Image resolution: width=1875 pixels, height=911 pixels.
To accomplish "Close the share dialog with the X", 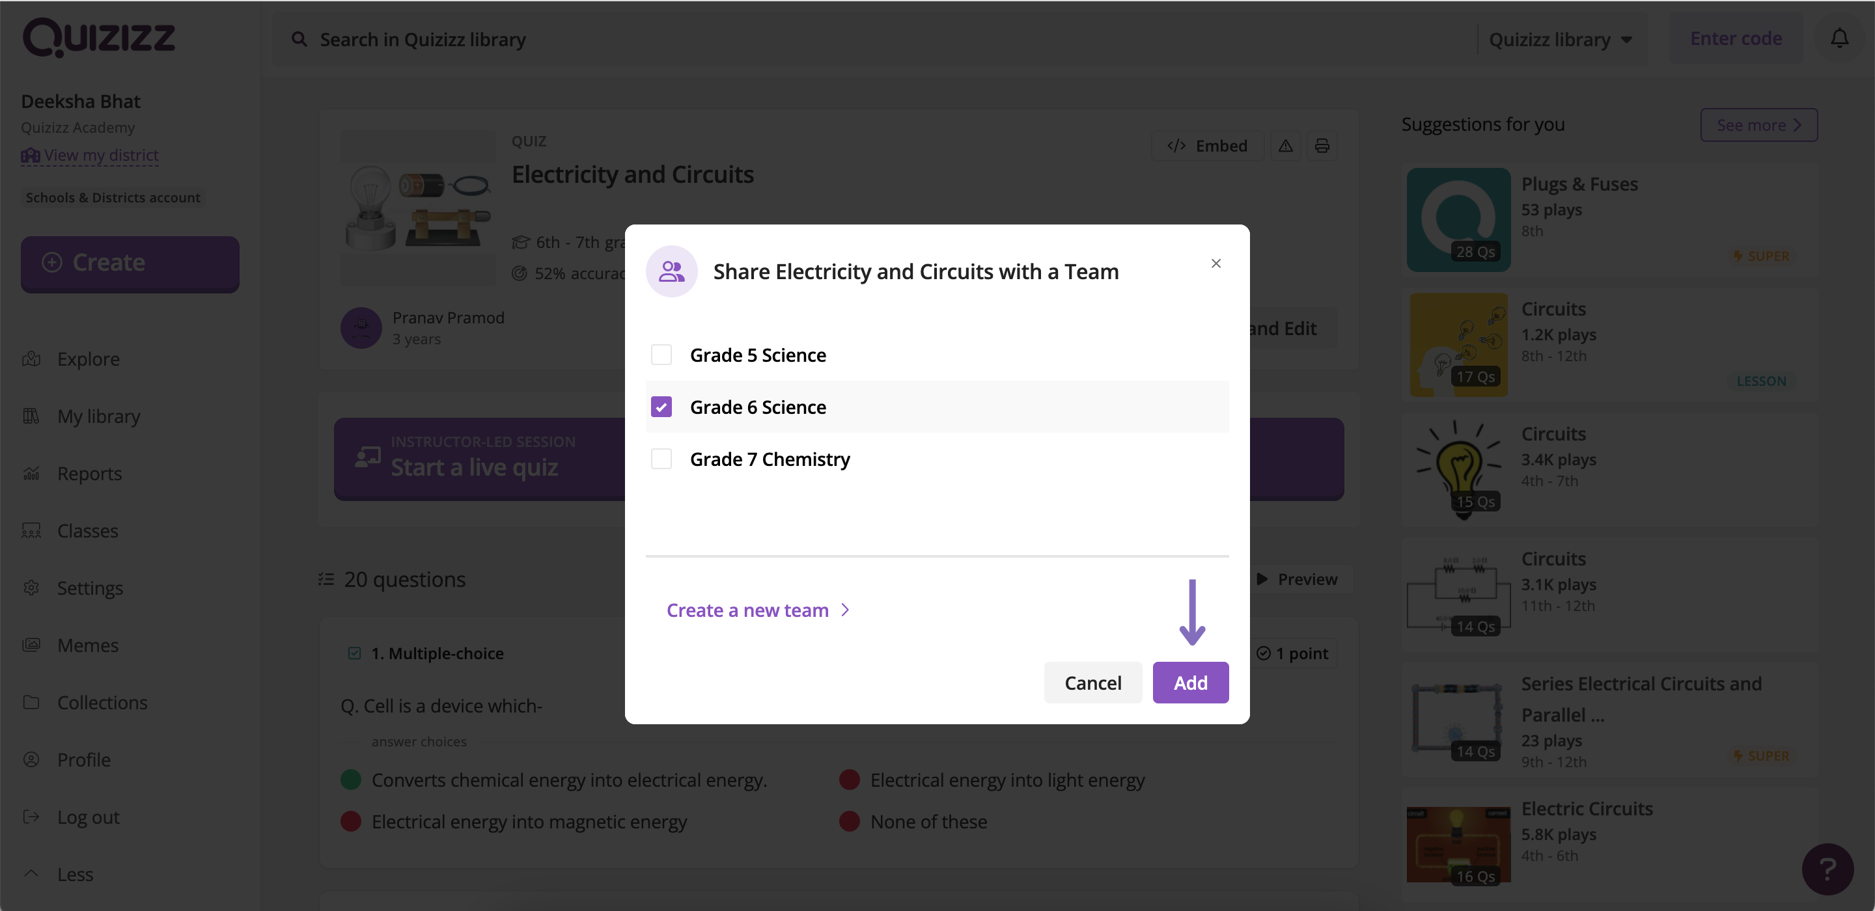I will pos(1215,264).
